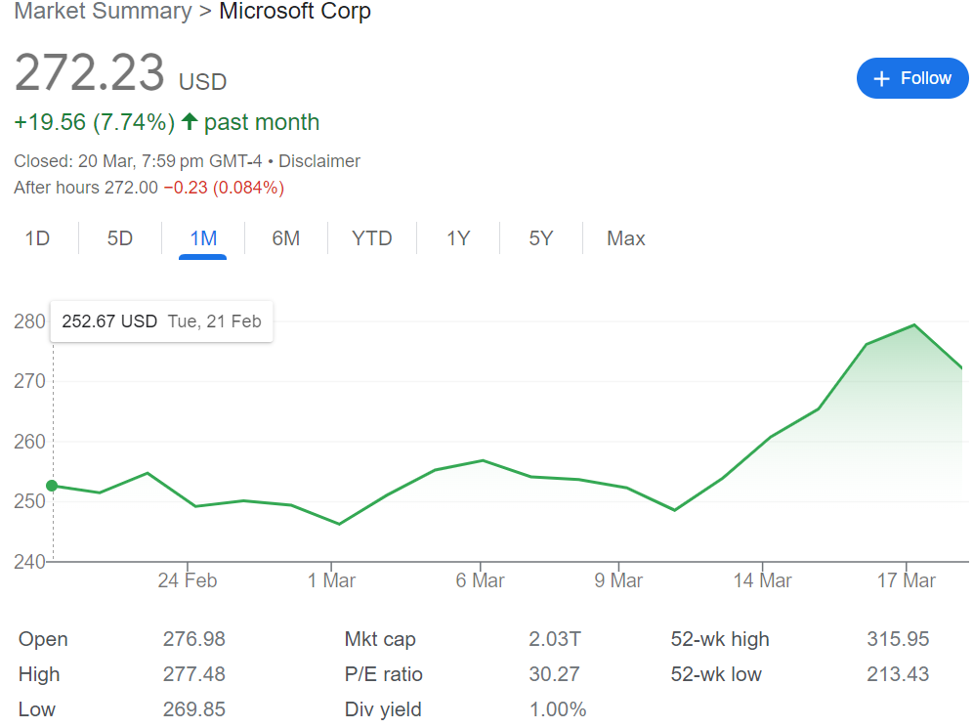Click the 52-wk high value 315.95
973x728 pixels.
click(898, 639)
